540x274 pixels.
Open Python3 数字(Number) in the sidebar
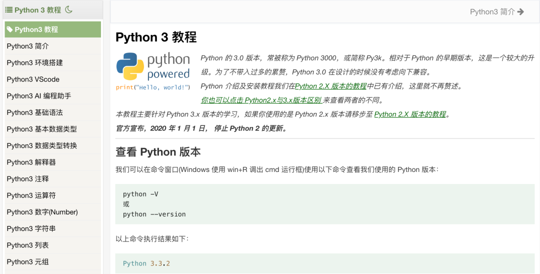tap(52, 212)
